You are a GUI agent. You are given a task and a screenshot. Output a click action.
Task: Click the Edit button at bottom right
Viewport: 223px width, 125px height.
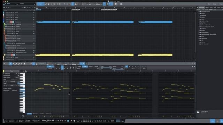point(213,121)
